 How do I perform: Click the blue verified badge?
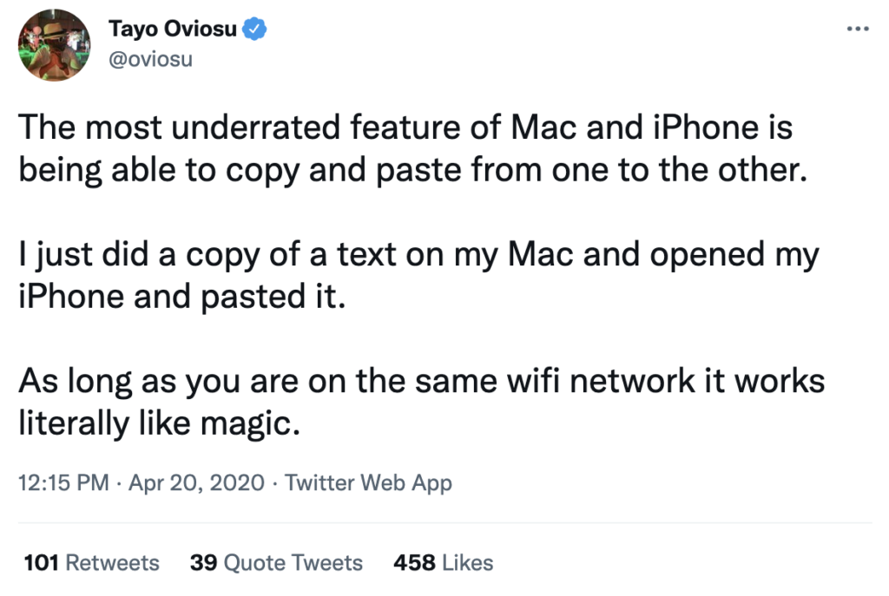[254, 29]
